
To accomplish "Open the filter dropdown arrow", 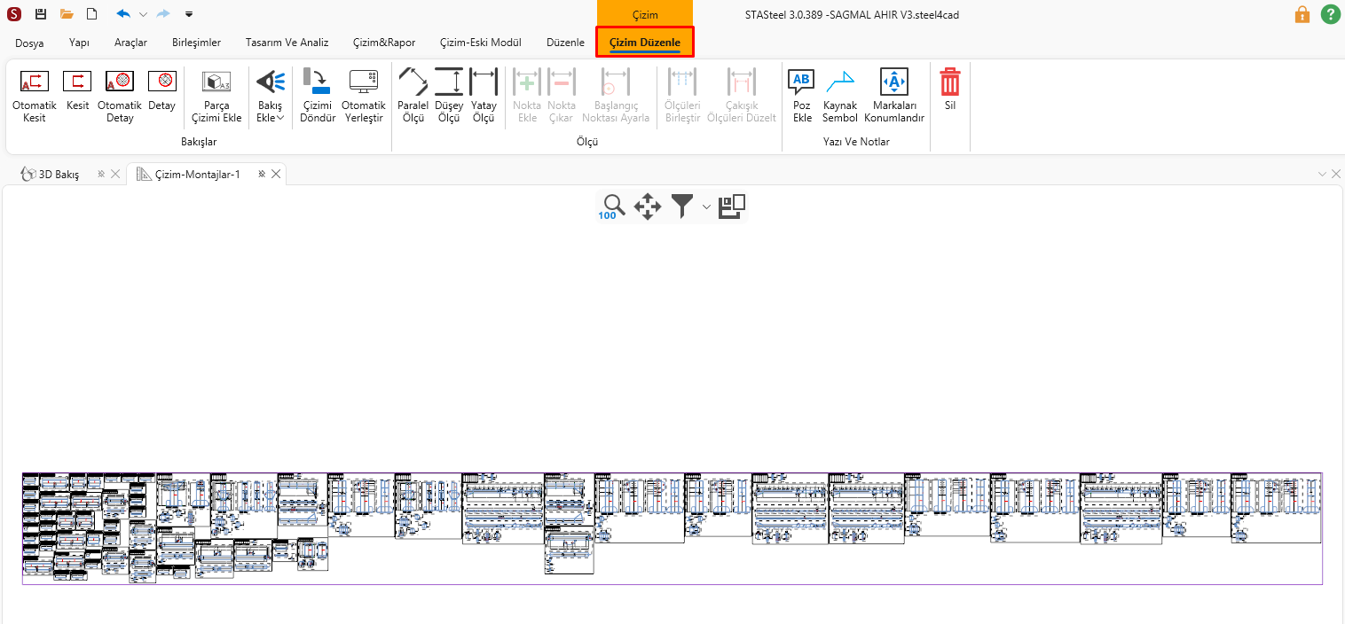I will point(706,207).
